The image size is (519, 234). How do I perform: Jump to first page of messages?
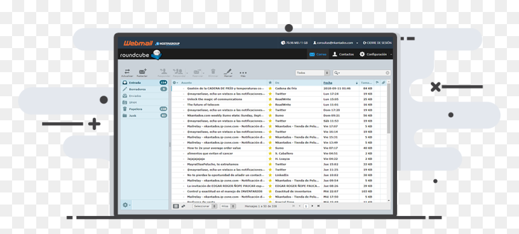click(293, 206)
